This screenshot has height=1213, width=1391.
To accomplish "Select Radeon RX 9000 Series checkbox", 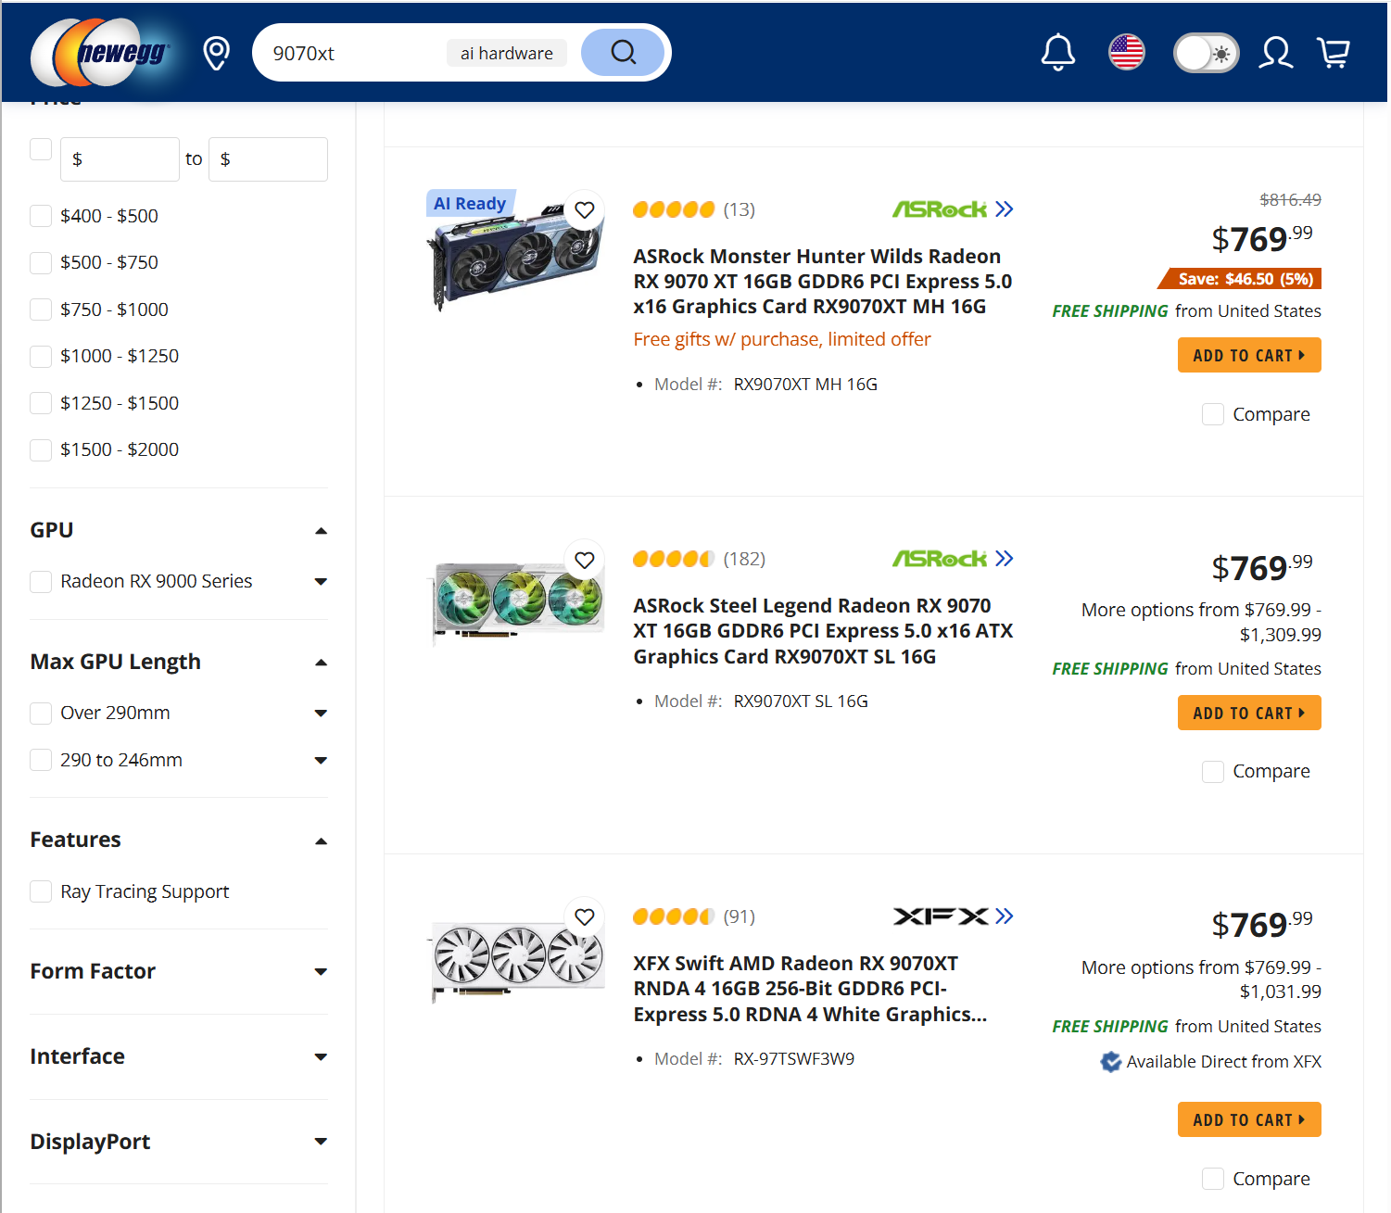I will [41, 581].
